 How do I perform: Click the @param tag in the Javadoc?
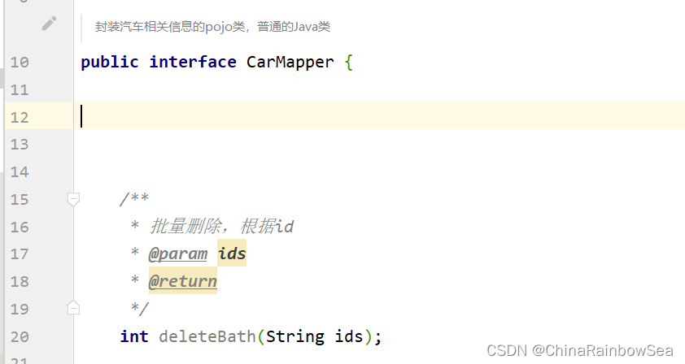[178, 254]
